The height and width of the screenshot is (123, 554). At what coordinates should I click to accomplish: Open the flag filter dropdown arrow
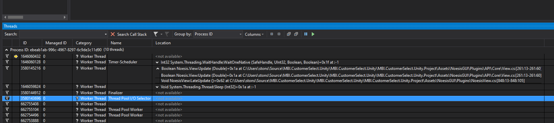tap(161, 34)
